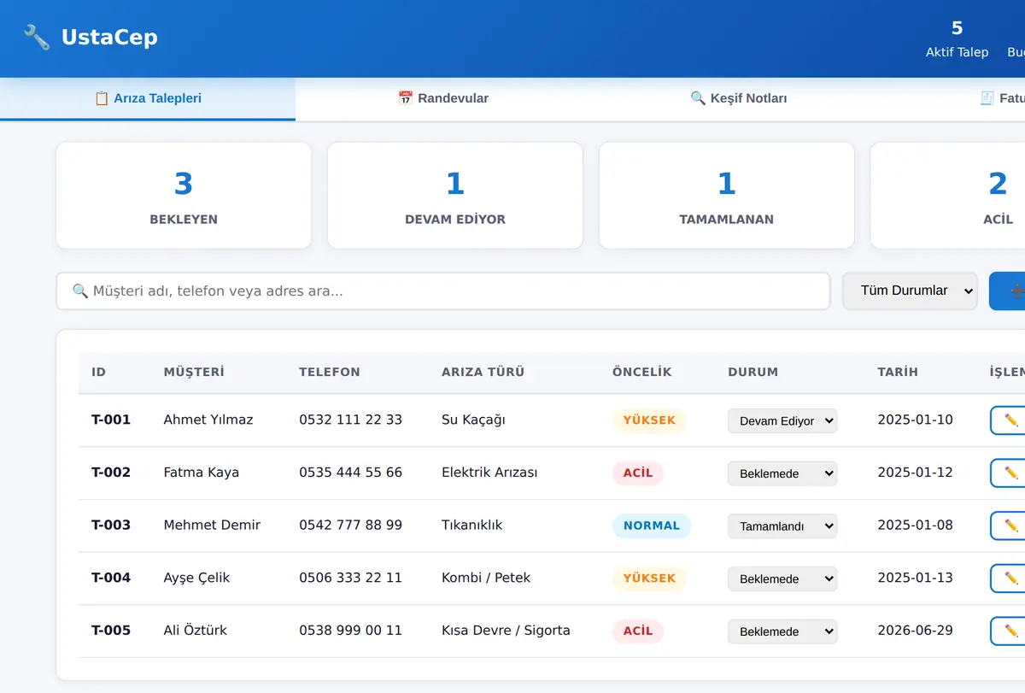Change status dropdown for Ali Öztürk
Viewport: 1025px width, 693px height.
pos(782,631)
